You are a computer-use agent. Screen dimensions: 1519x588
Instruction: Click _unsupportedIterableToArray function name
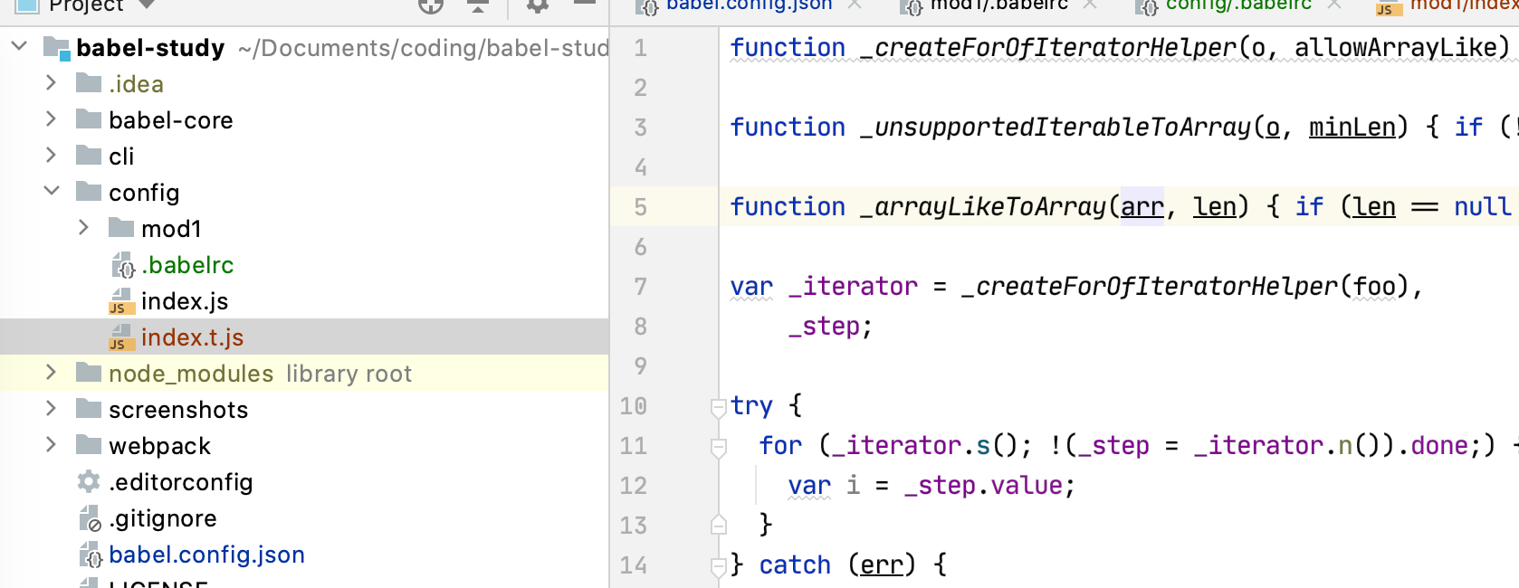pyautogui.click(x=1056, y=127)
